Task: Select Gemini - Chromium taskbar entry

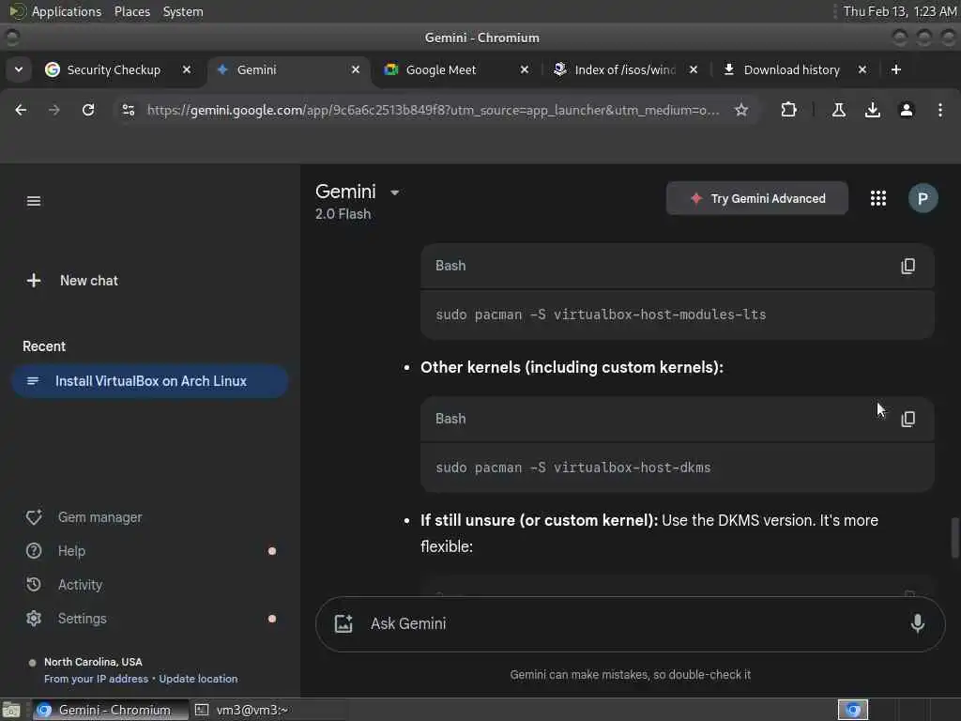Action: coord(111,710)
